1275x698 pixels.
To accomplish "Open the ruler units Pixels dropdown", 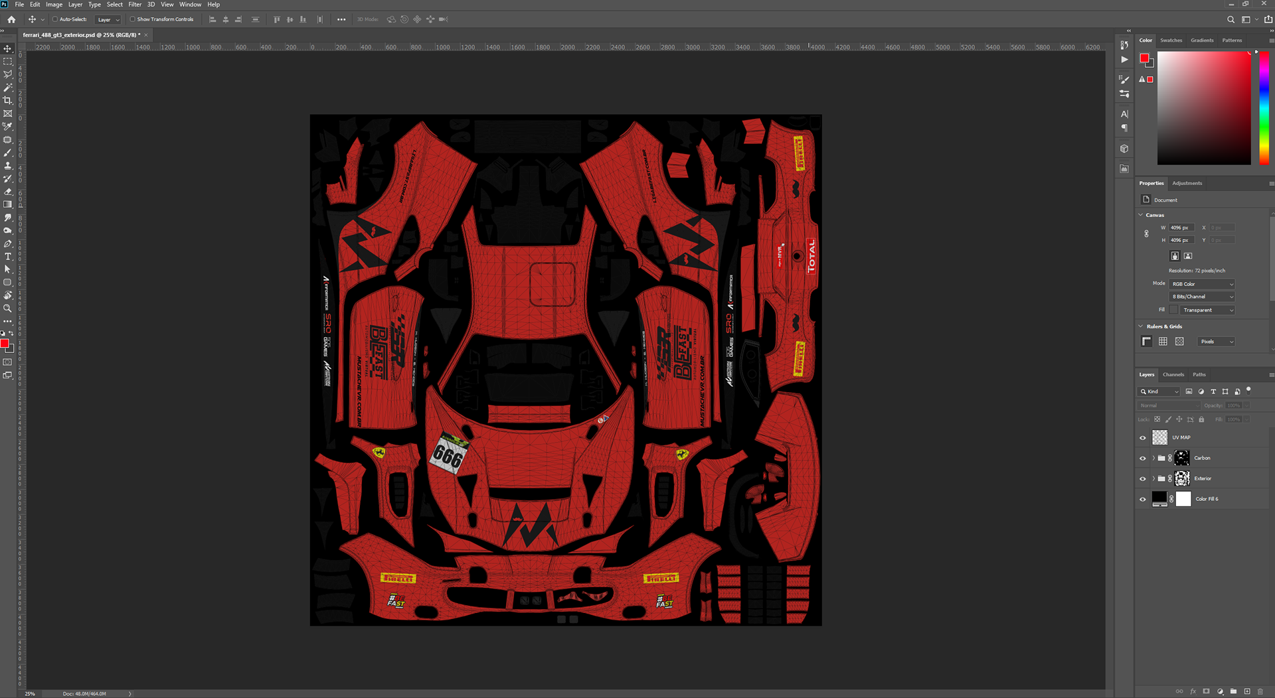I will 1217,342.
